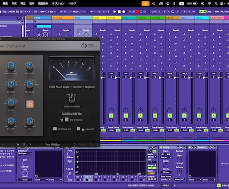Click the S/C HPF knob
Screen dimensions: 229x189
tap(11, 121)
